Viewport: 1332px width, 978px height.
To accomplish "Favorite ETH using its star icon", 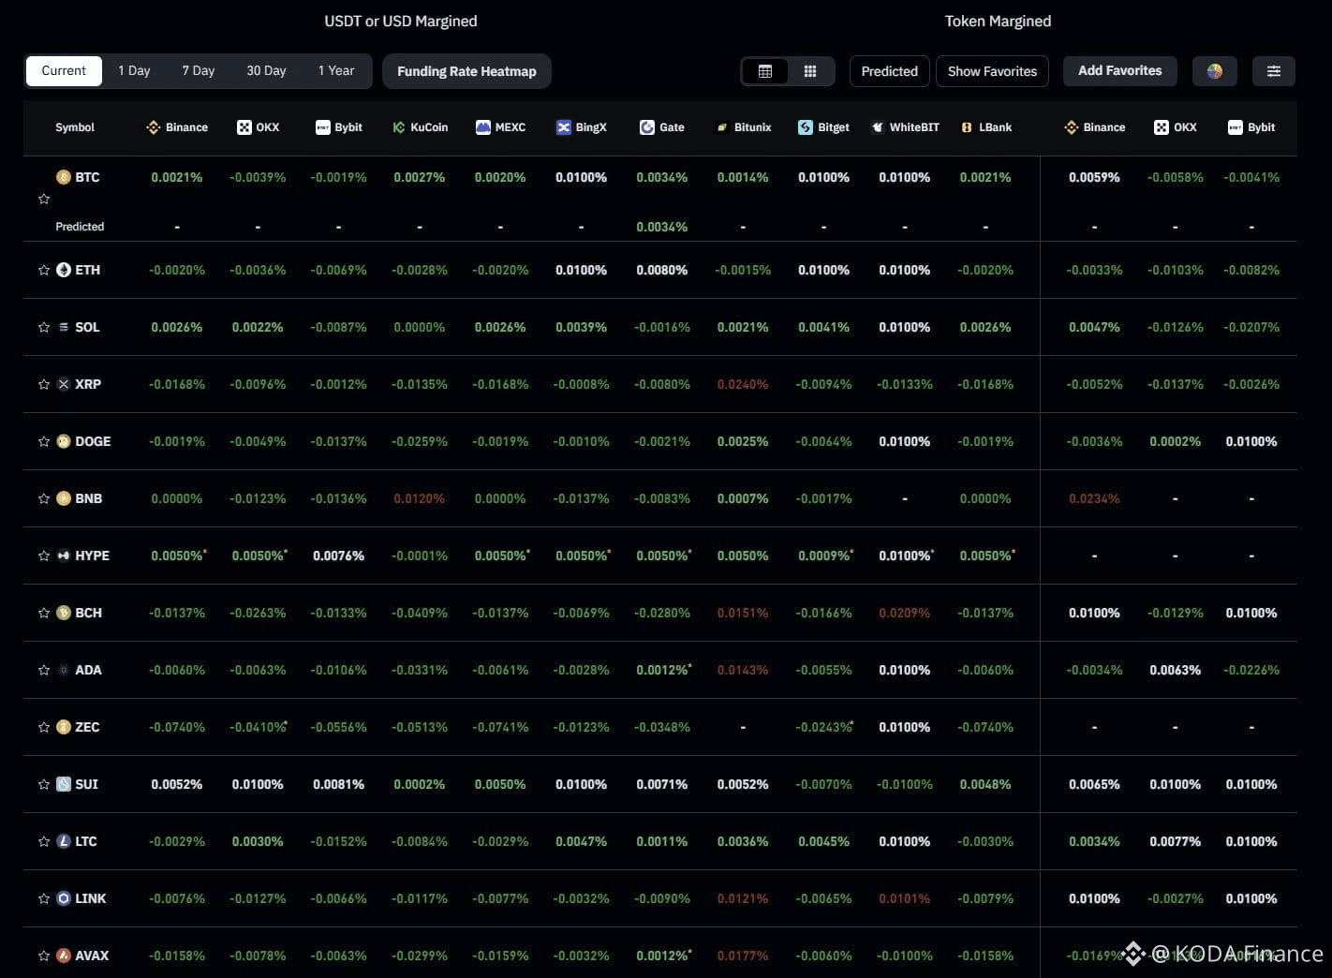I will click(43, 270).
